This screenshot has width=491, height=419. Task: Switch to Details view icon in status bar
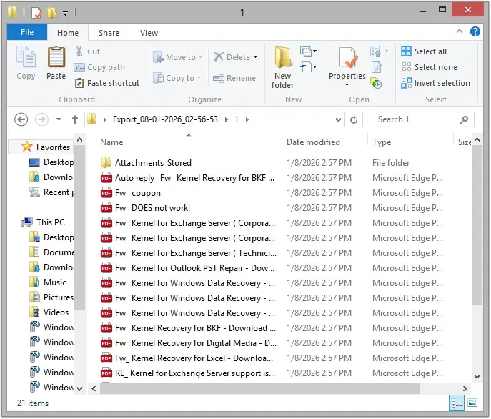[x=457, y=403]
